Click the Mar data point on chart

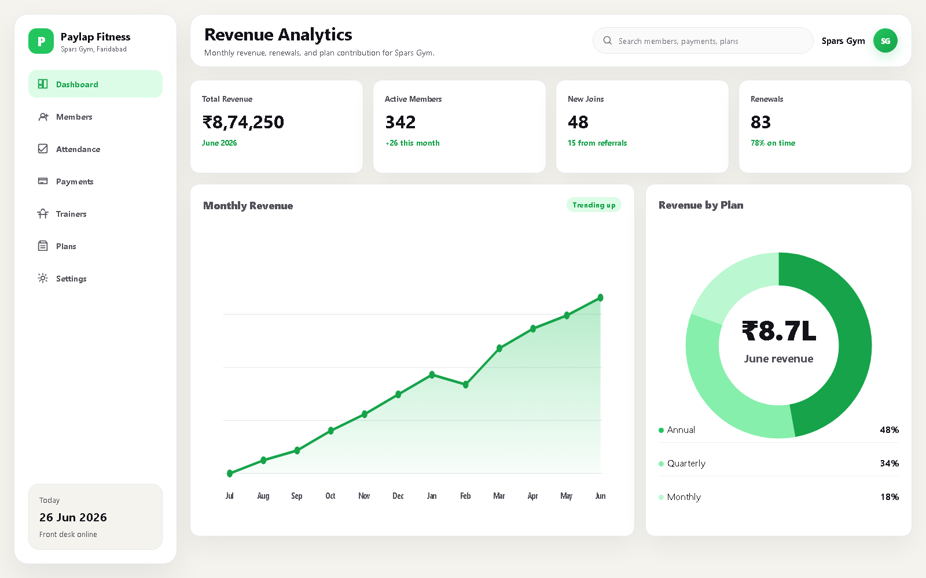499,349
